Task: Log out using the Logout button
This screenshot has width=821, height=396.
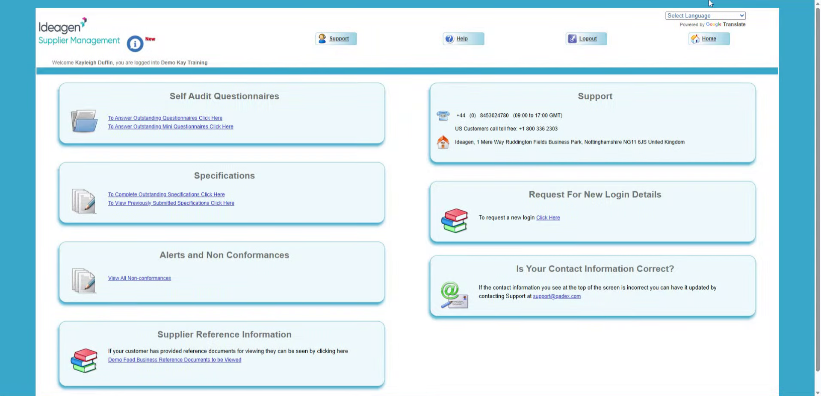Action: point(586,39)
